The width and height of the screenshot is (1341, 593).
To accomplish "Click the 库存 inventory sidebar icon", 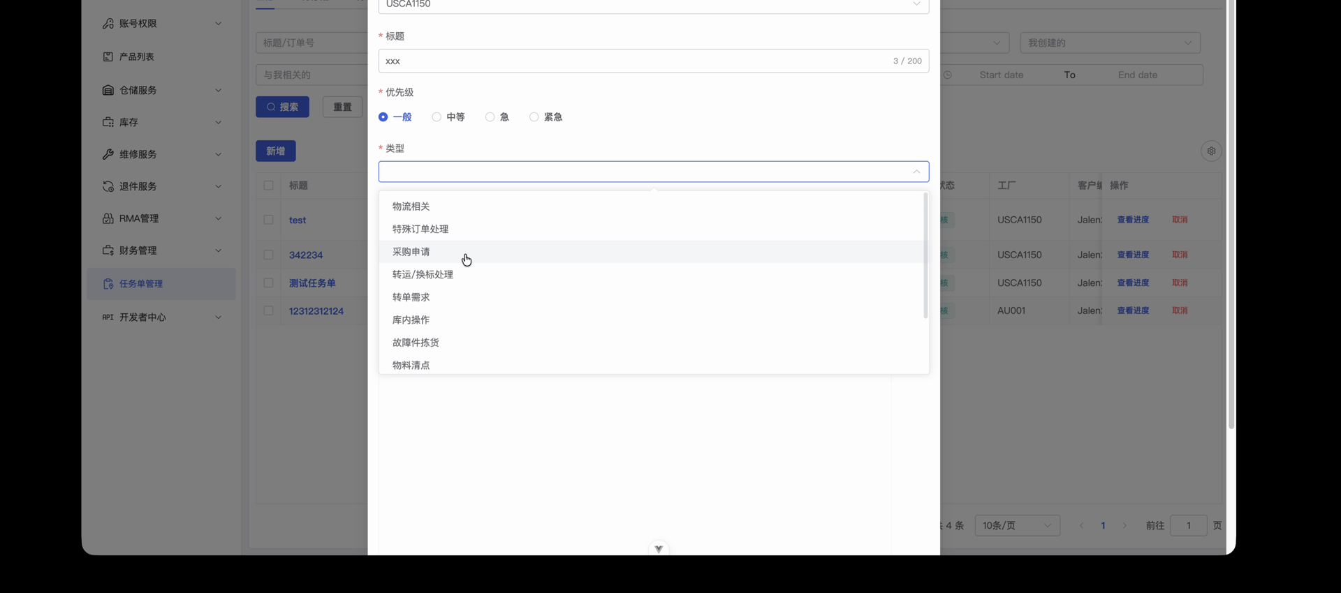I will 108,122.
